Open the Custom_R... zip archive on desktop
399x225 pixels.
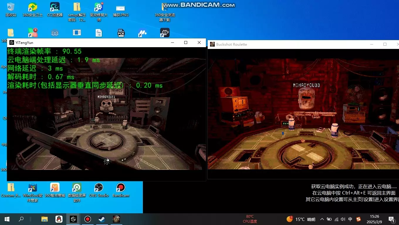[x=11, y=190]
